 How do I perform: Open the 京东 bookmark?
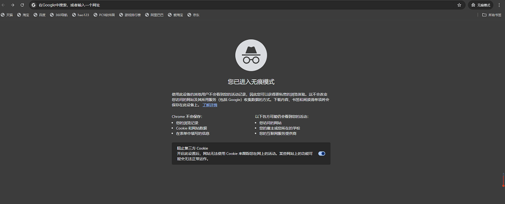coord(193,15)
